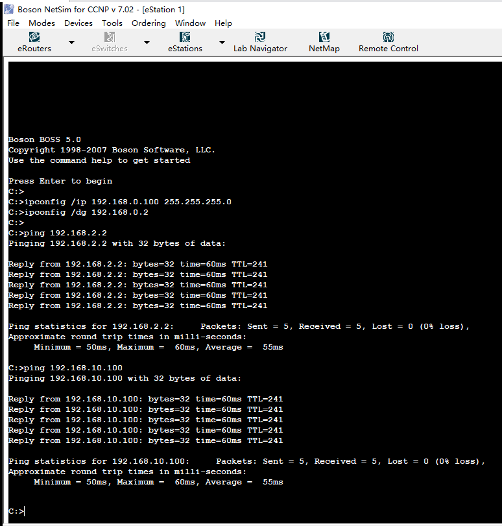Open the NetMap icon
502x526 pixels.
click(324, 37)
